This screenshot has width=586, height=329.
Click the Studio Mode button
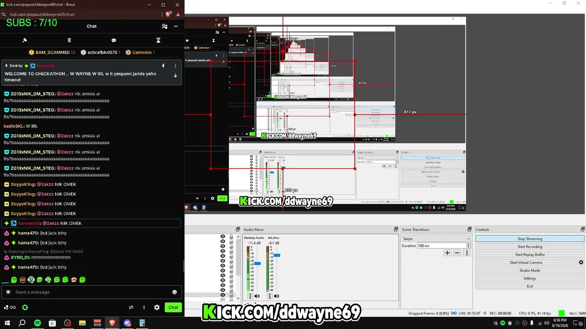point(530,270)
